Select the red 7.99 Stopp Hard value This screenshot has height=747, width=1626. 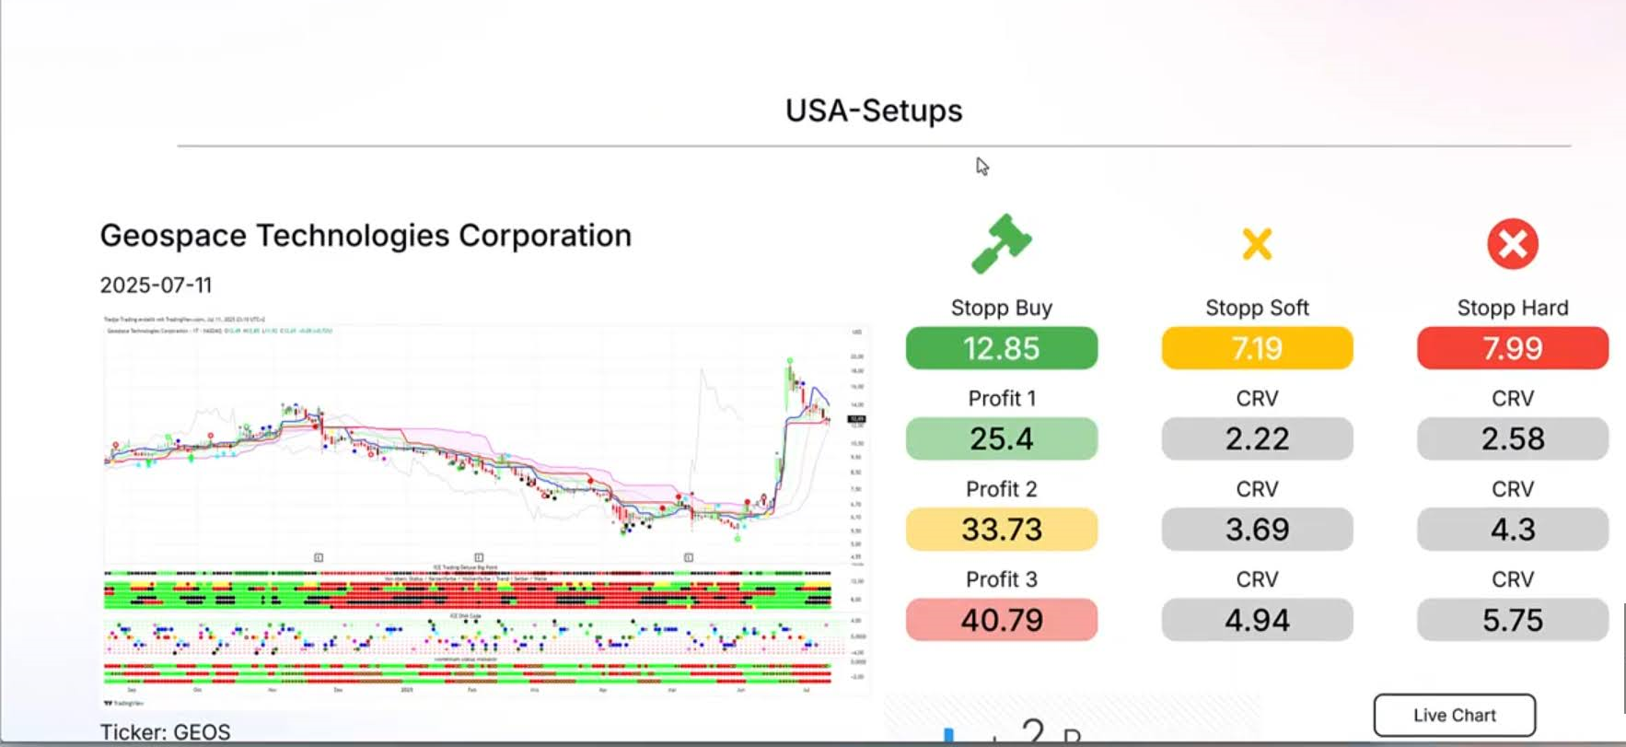coord(1512,348)
